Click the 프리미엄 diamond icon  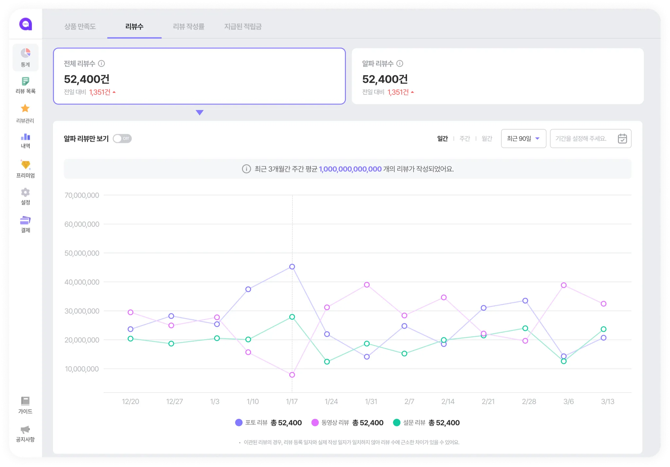(26, 165)
